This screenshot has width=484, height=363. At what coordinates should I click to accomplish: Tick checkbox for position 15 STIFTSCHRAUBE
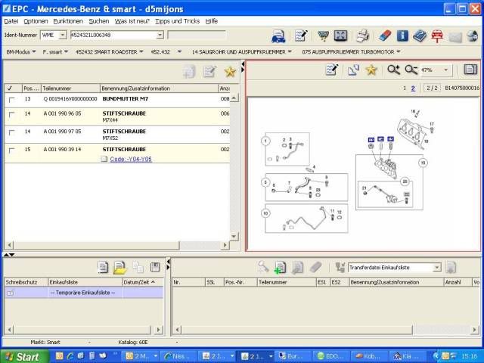pos(12,150)
